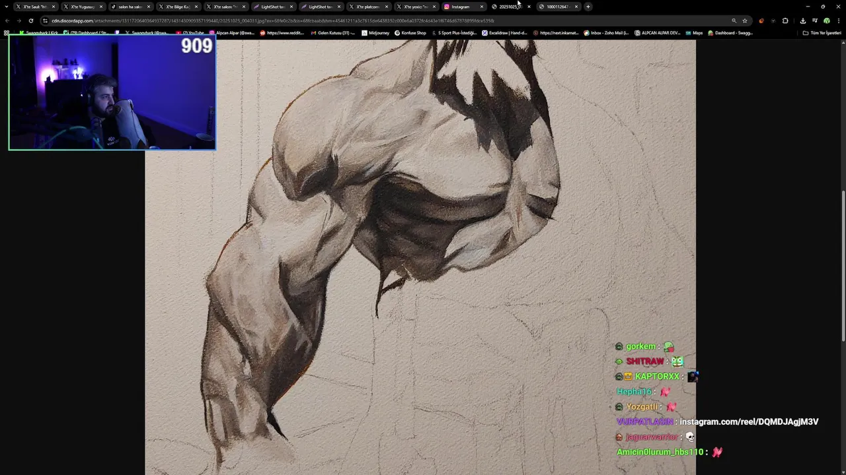Expand the Tüm Yer İşaretleri bookmarks folder

(822, 33)
